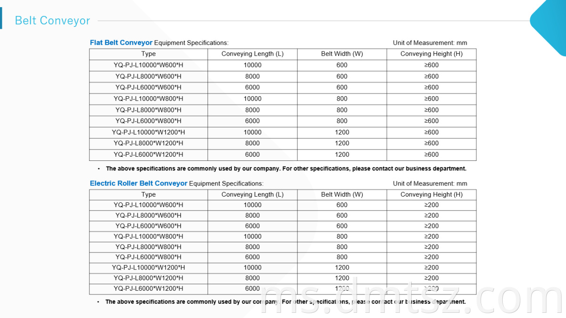Image resolution: width=566 pixels, height=318 pixels.
Task: Click Belt Width (W) header in first table
Action: (x=342, y=54)
